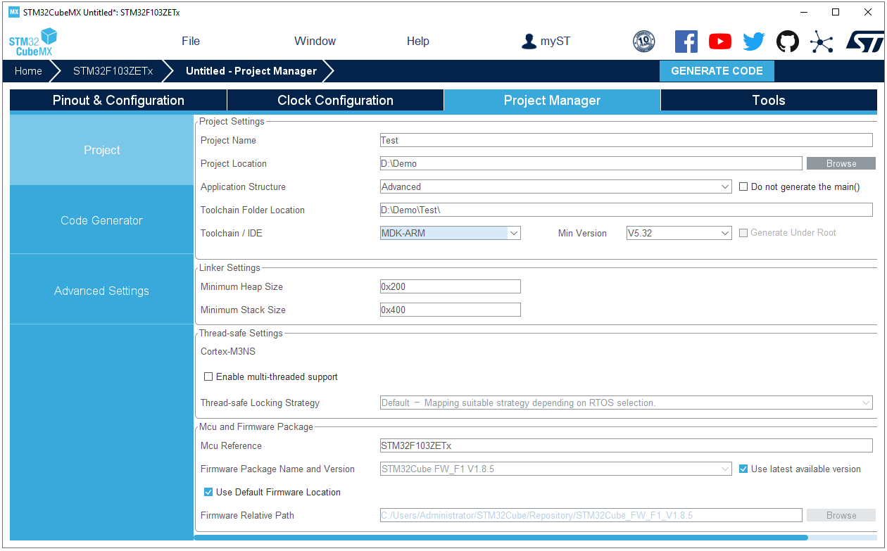Click the Mcu and Firmware Package label
The width and height of the screenshot is (887, 551).
tap(256, 426)
